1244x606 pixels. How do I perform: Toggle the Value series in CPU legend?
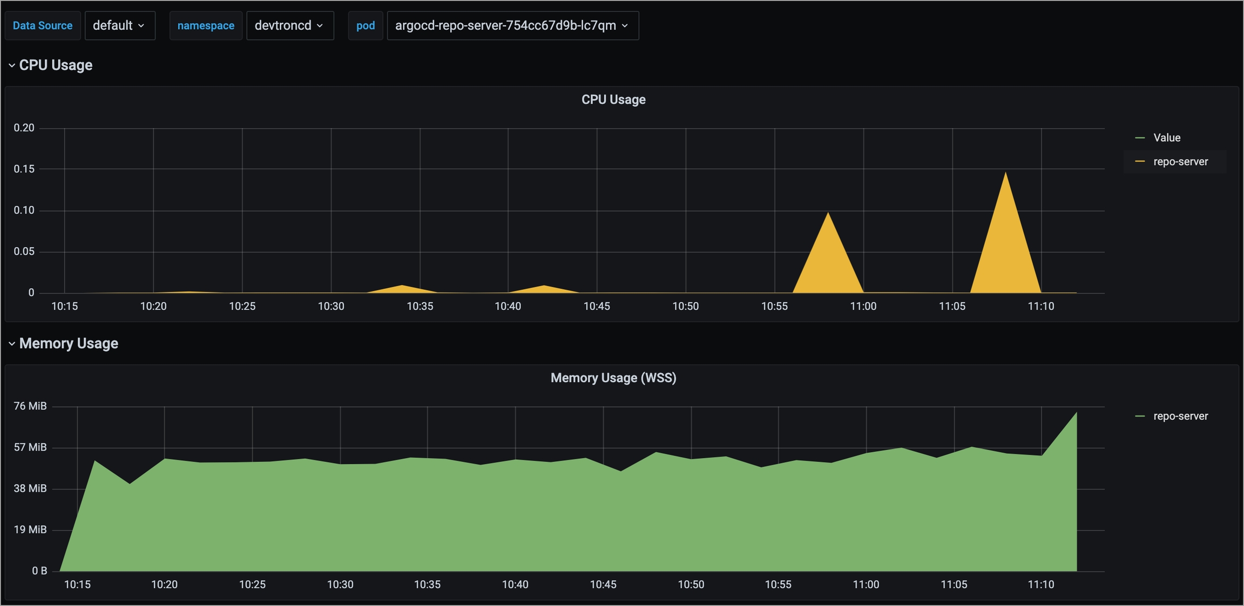click(x=1167, y=138)
